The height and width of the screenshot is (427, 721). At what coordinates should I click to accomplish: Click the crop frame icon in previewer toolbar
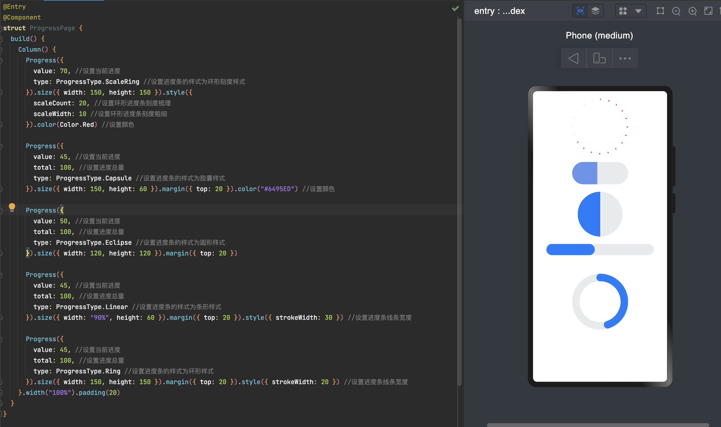click(x=660, y=11)
